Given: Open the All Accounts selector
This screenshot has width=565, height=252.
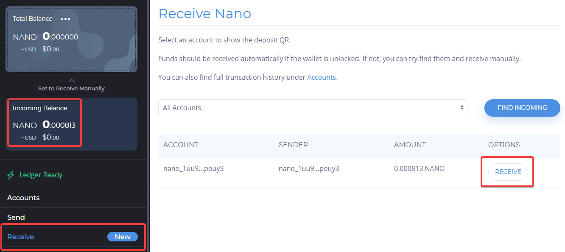Looking at the screenshot, I should (x=313, y=108).
